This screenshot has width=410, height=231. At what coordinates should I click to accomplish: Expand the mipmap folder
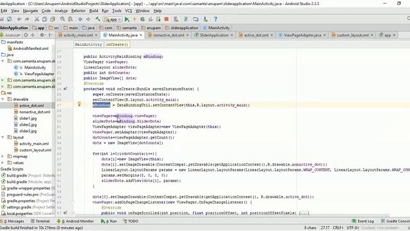3,157
